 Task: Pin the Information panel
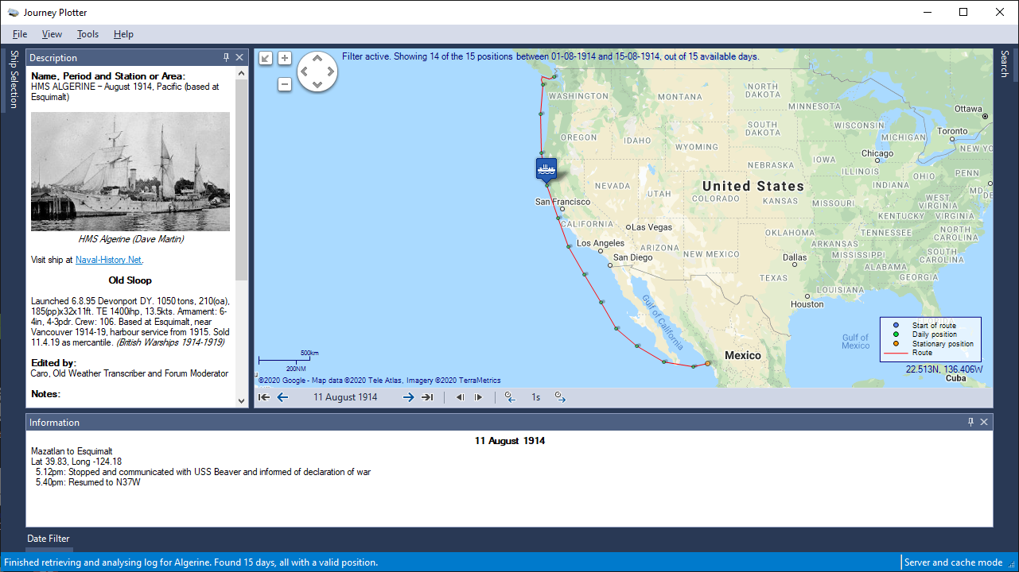click(x=970, y=422)
